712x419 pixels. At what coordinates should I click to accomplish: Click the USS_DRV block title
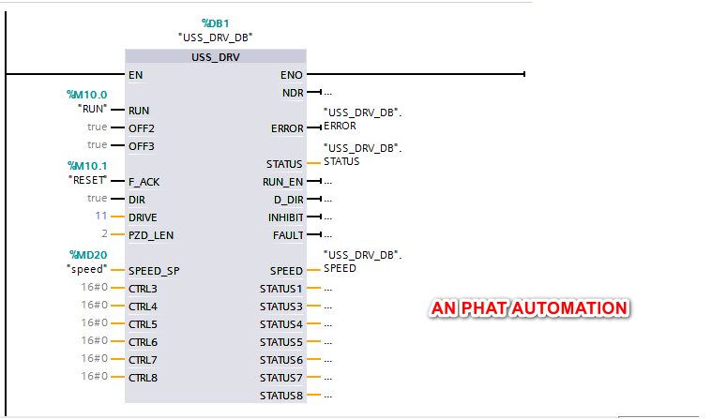point(215,57)
